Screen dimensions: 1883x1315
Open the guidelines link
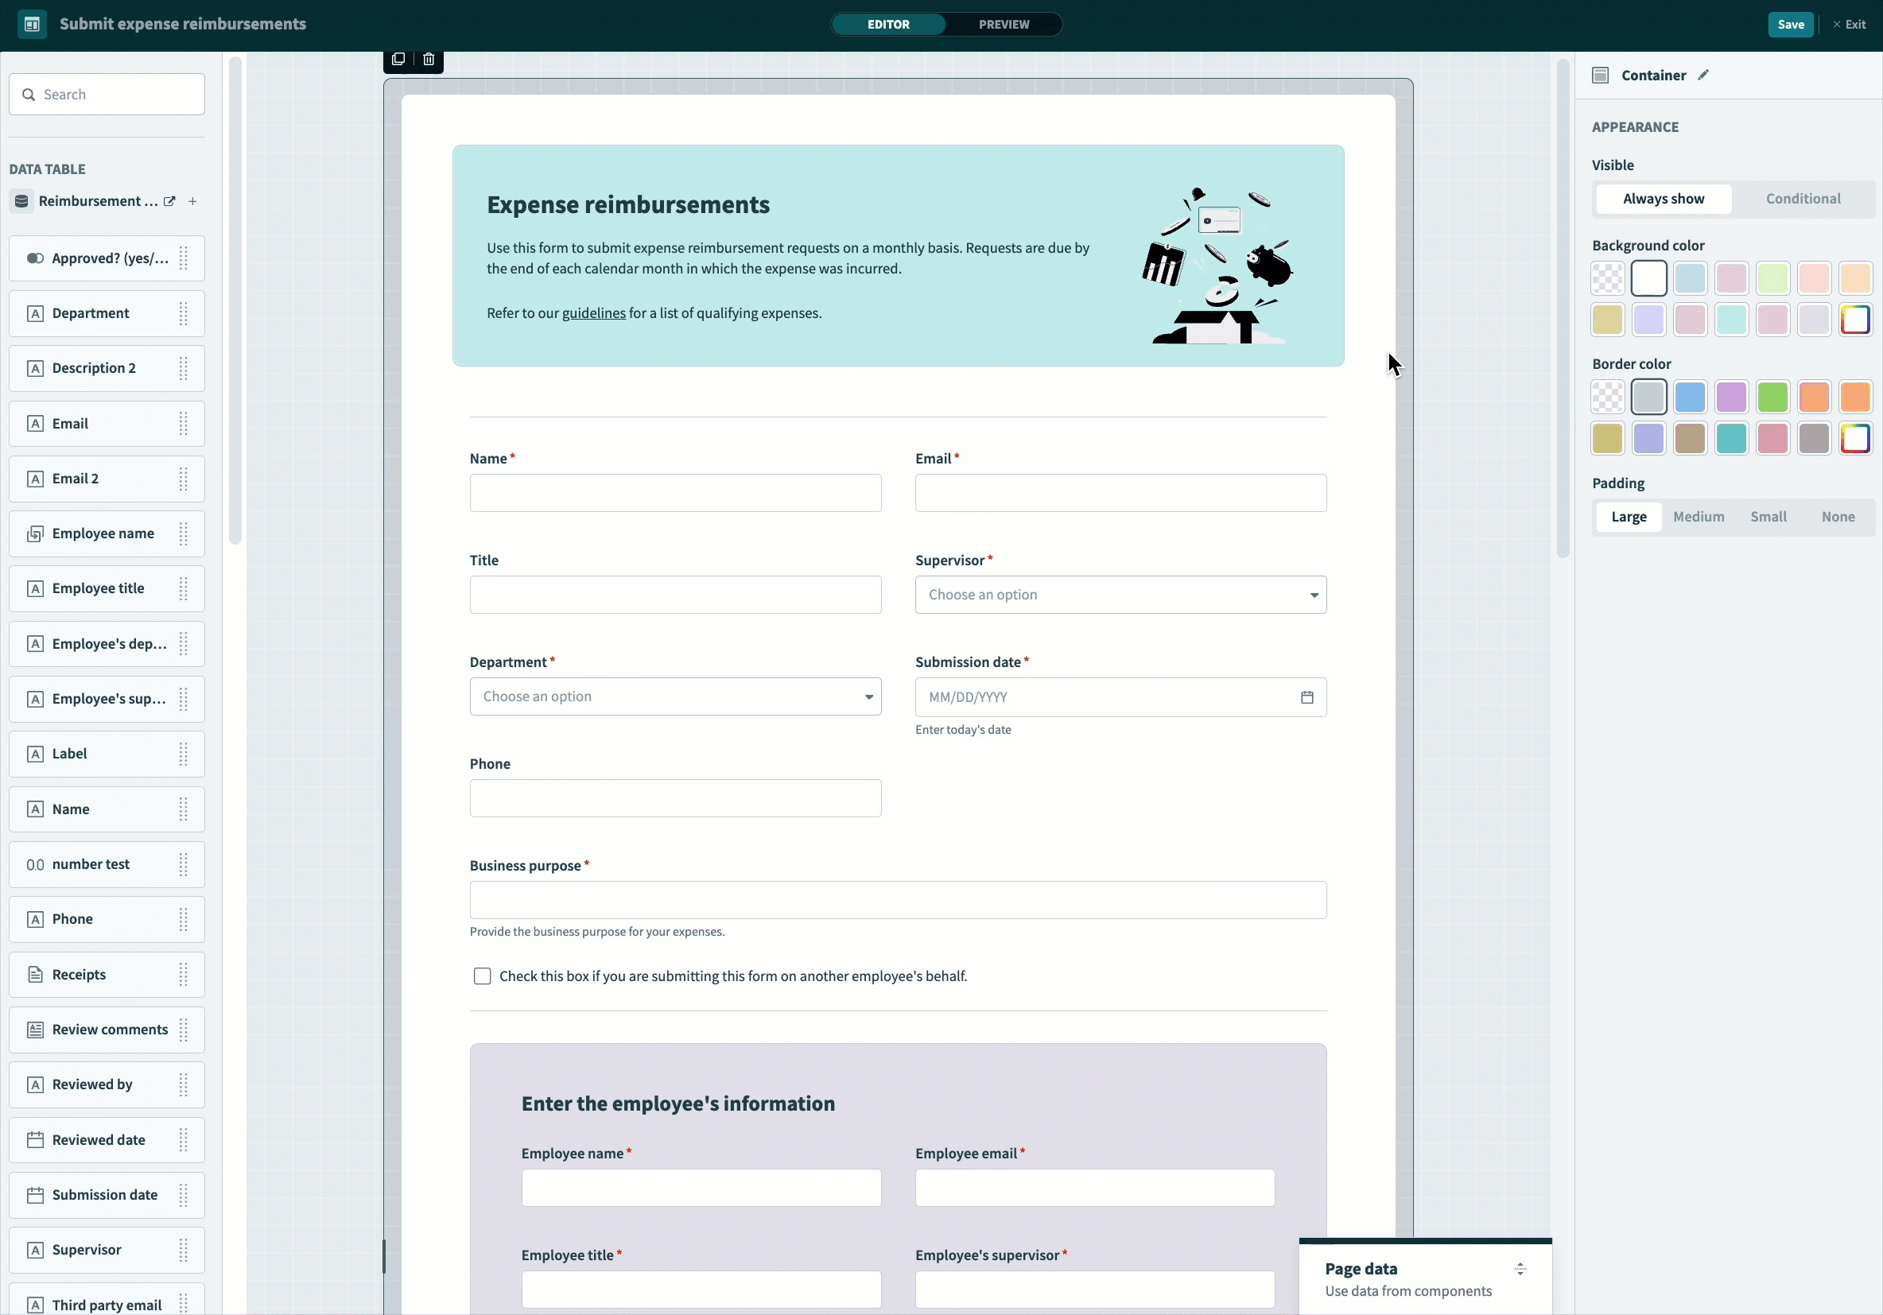593,313
